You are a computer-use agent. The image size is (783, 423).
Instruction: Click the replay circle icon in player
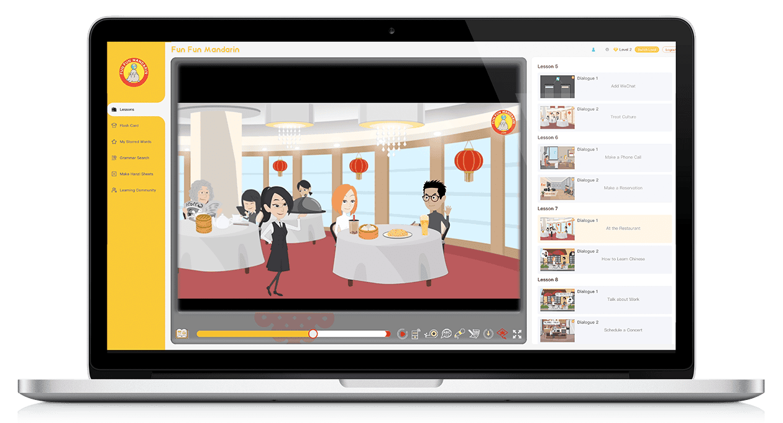tap(402, 334)
